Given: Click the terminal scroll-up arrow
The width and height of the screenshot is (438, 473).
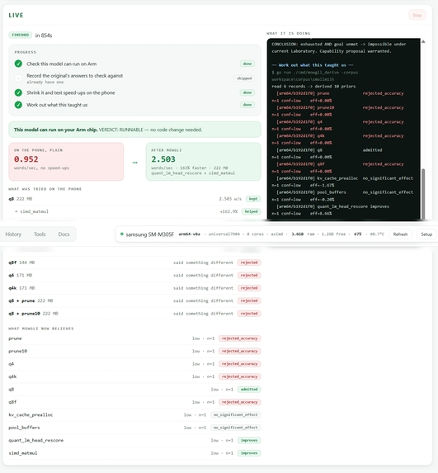Looking at the screenshot, I should 423,41.
